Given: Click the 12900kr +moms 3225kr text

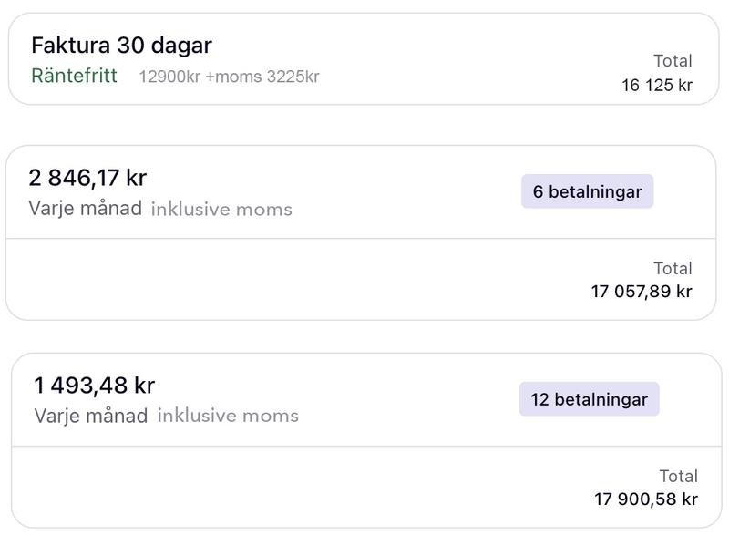Looking at the screenshot, I should (229, 77).
